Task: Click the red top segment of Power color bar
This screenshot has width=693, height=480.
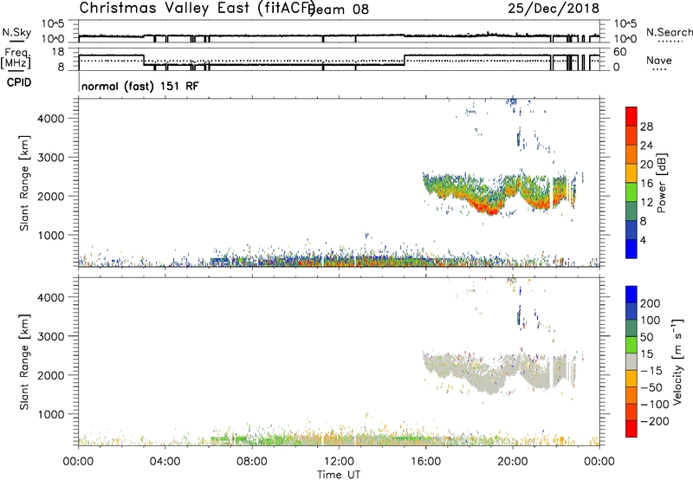Action: 631,116
